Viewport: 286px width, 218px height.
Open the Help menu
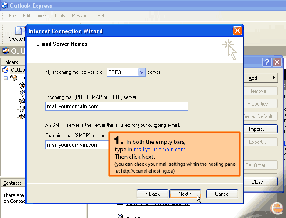pos(101,16)
